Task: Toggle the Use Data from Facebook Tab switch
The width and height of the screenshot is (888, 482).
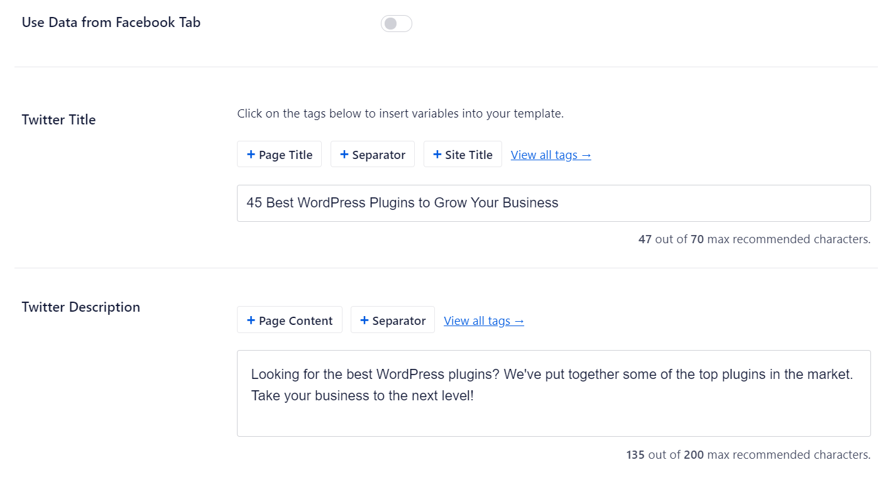Action: (x=396, y=23)
